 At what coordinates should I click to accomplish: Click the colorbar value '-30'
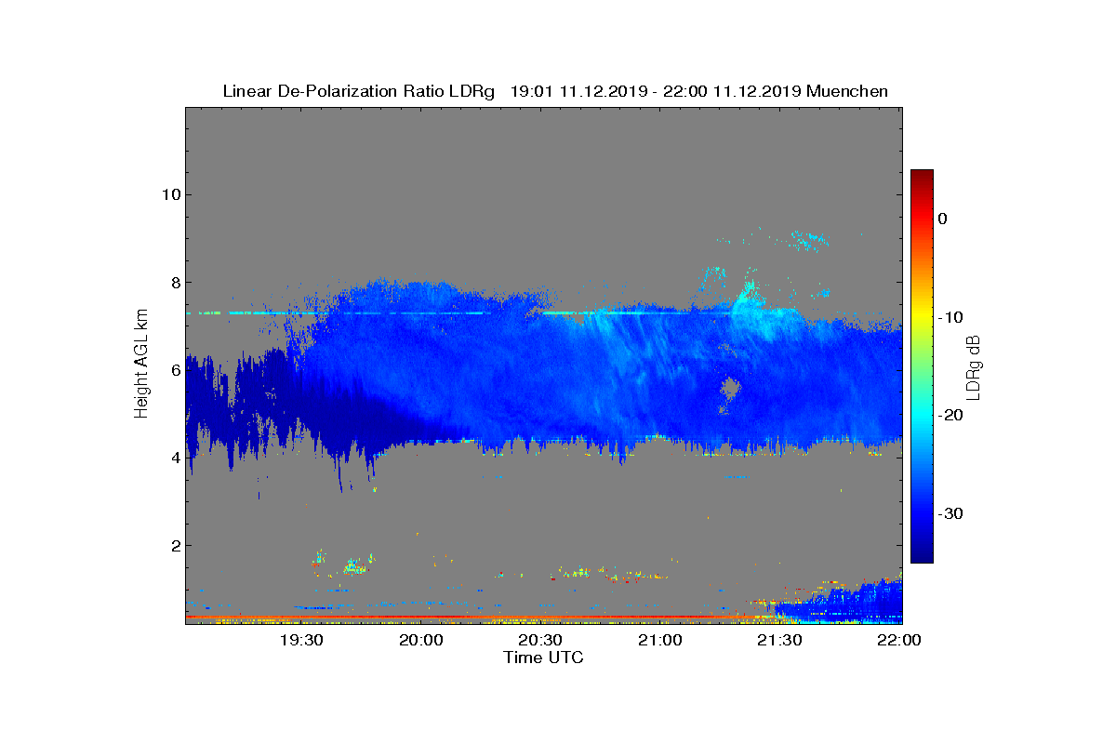949,513
